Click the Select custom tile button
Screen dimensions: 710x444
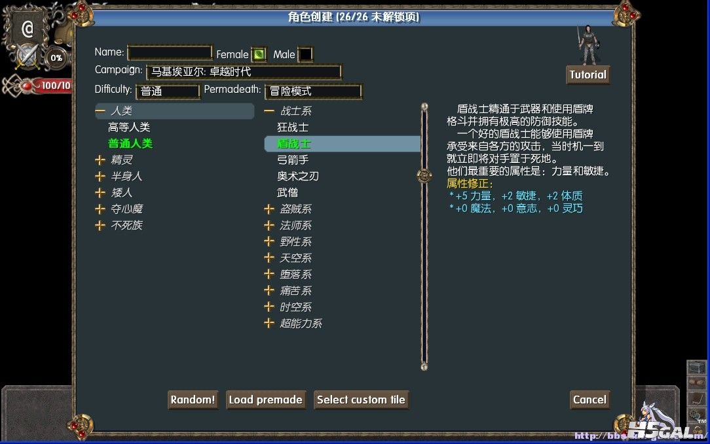click(x=361, y=400)
